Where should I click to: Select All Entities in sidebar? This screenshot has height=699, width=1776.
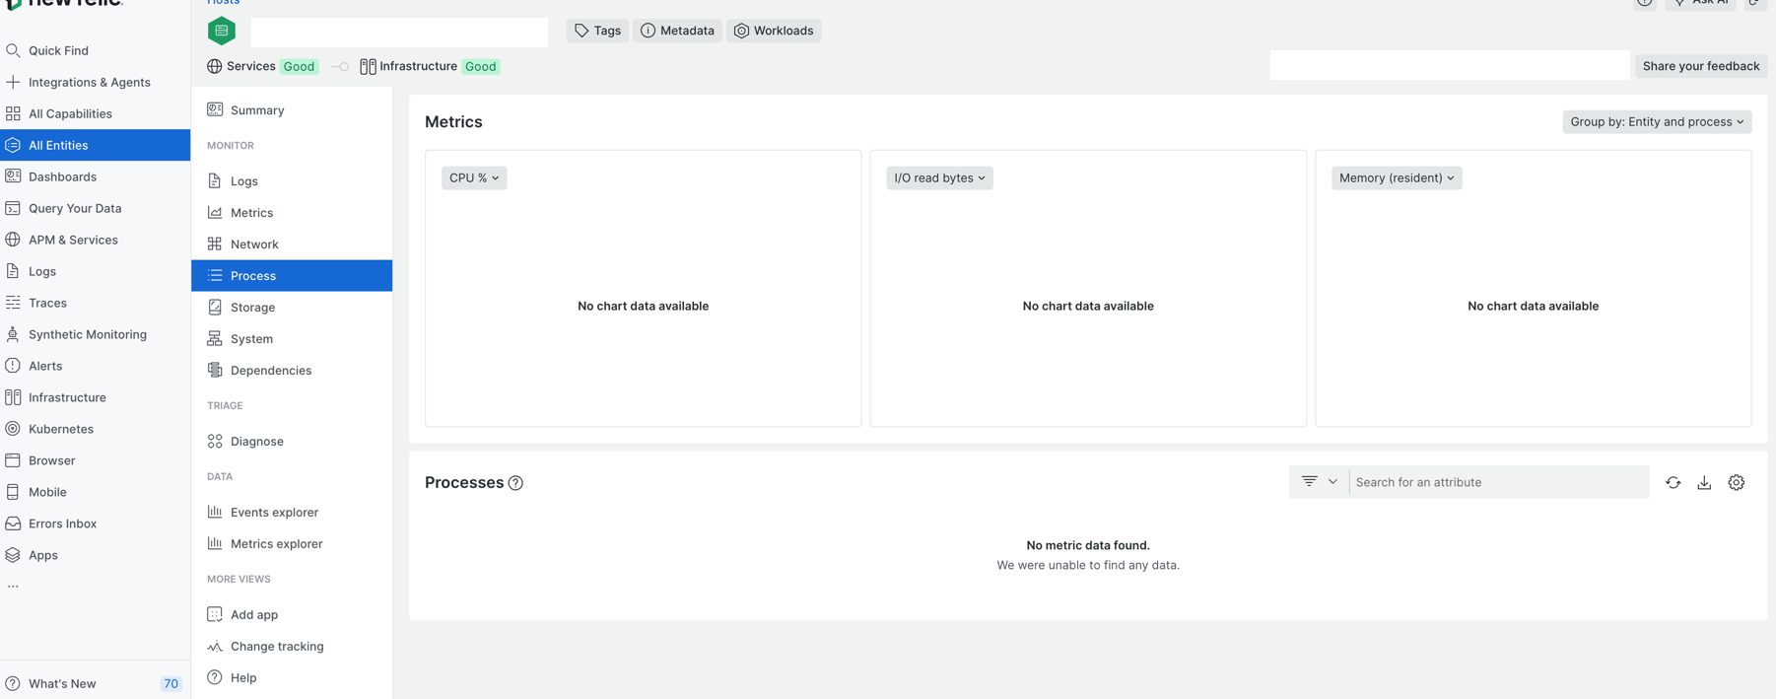coord(95,145)
